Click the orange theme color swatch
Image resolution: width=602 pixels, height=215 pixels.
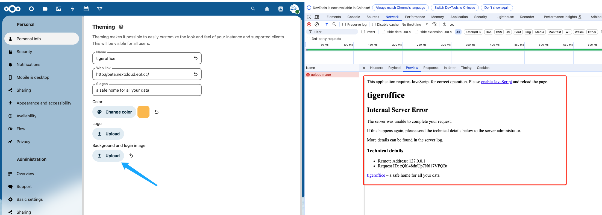click(x=143, y=112)
